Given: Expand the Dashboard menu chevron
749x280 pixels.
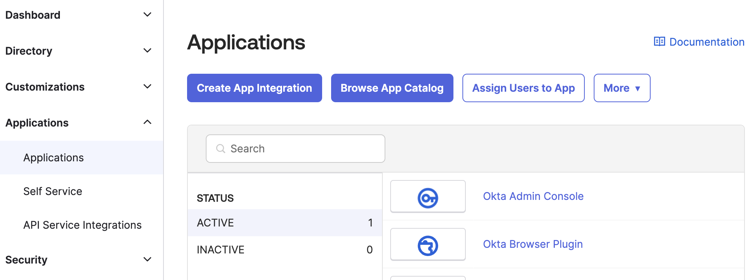Looking at the screenshot, I should 147,15.
